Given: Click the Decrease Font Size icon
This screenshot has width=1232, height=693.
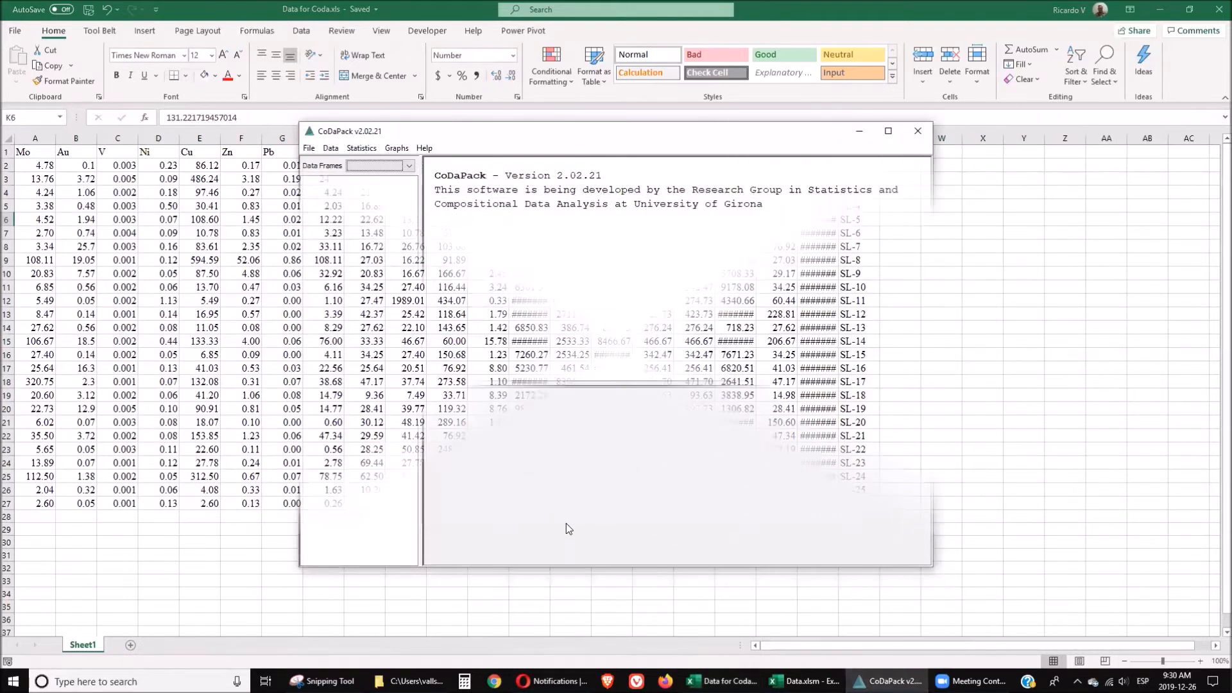Looking at the screenshot, I should click(237, 55).
